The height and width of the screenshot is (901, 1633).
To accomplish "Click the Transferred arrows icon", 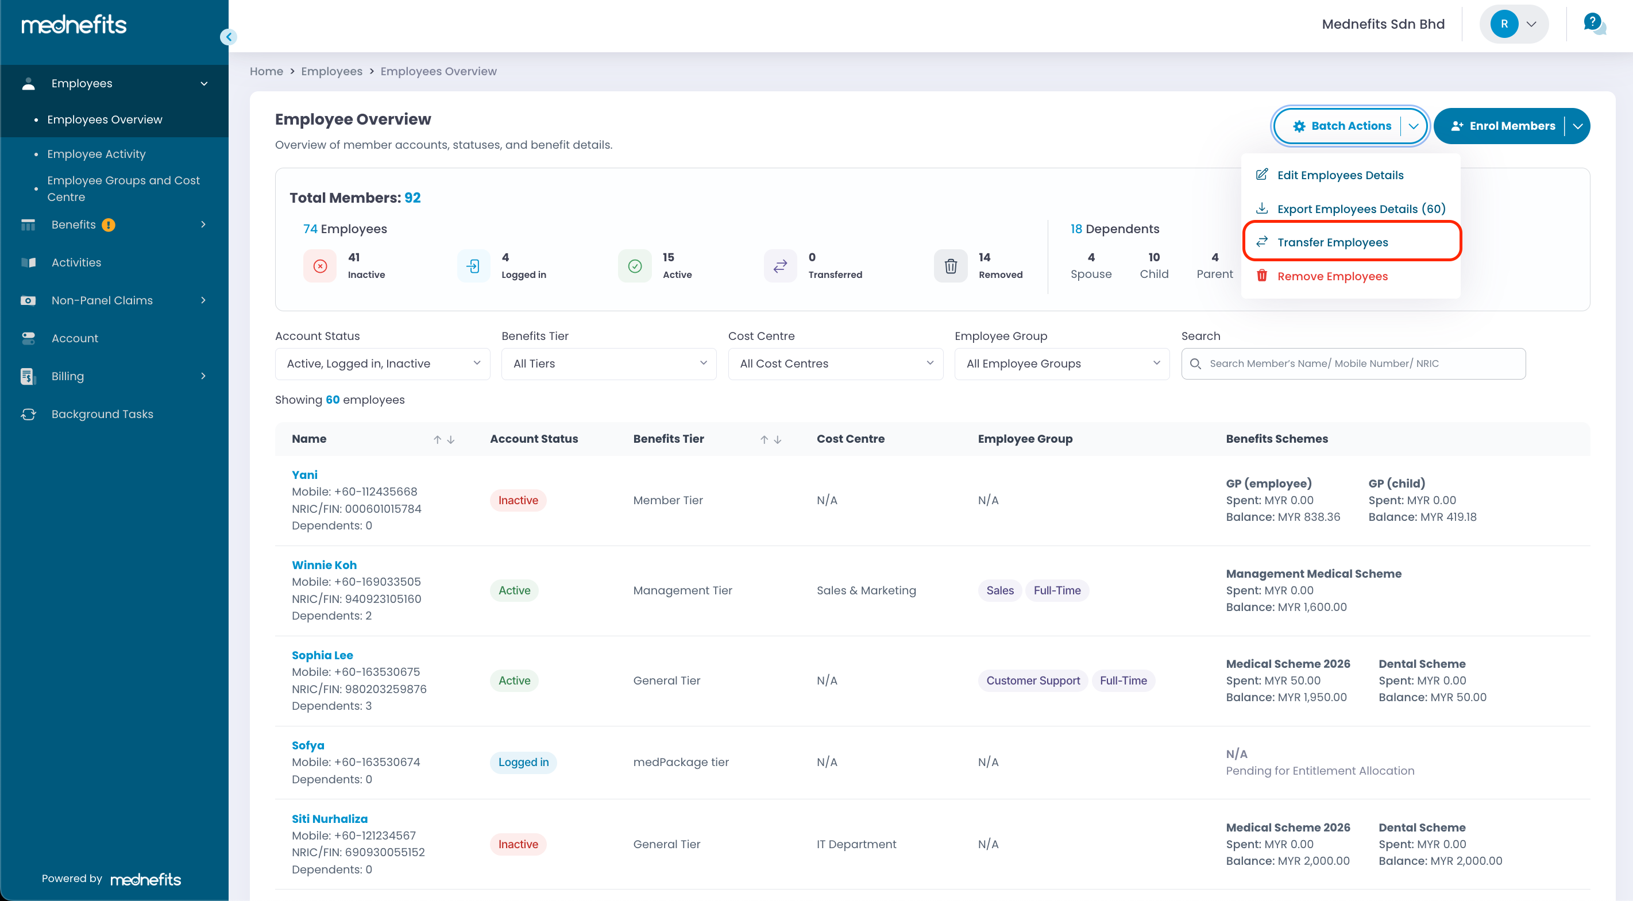I will click(x=781, y=266).
